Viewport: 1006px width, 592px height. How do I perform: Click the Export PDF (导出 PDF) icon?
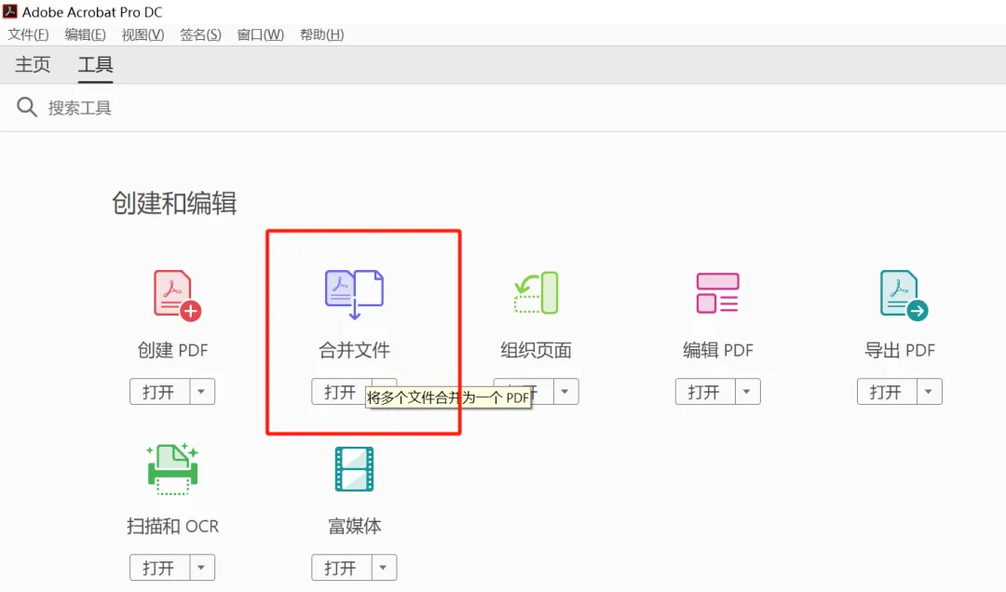[x=904, y=295]
